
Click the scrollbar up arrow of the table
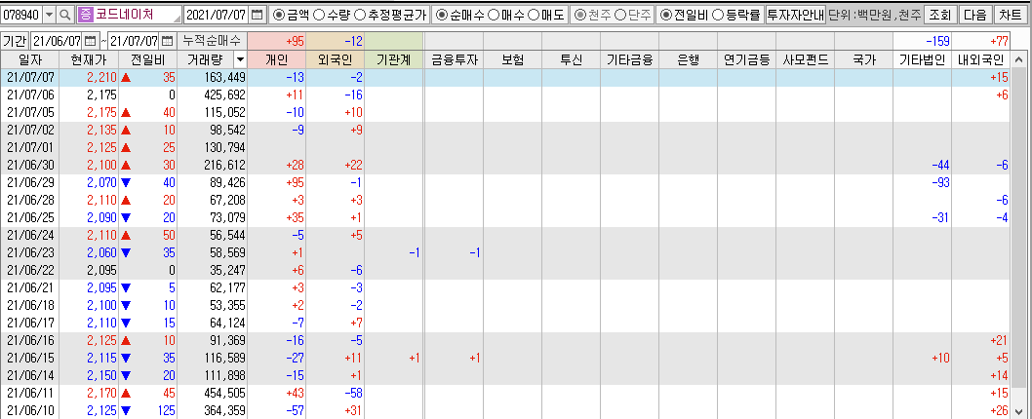(1019, 60)
